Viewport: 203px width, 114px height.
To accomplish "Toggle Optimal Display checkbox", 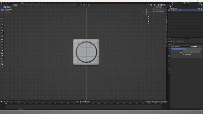I will tap(184, 54).
